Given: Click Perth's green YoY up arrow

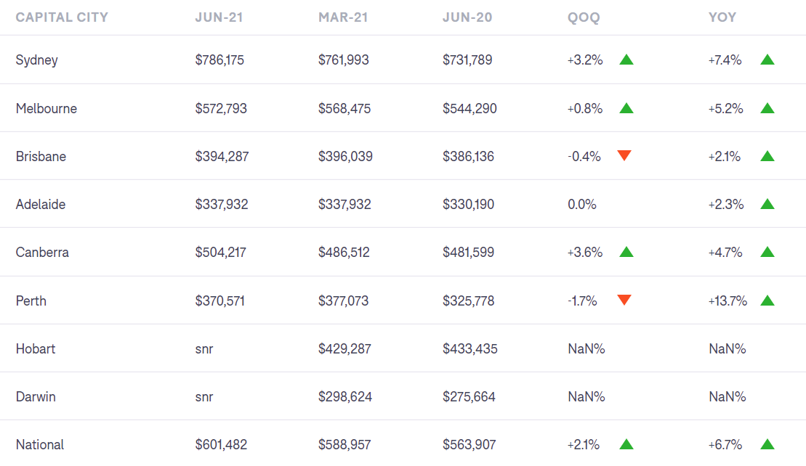Looking at the screenshot, I should (767, 301).
